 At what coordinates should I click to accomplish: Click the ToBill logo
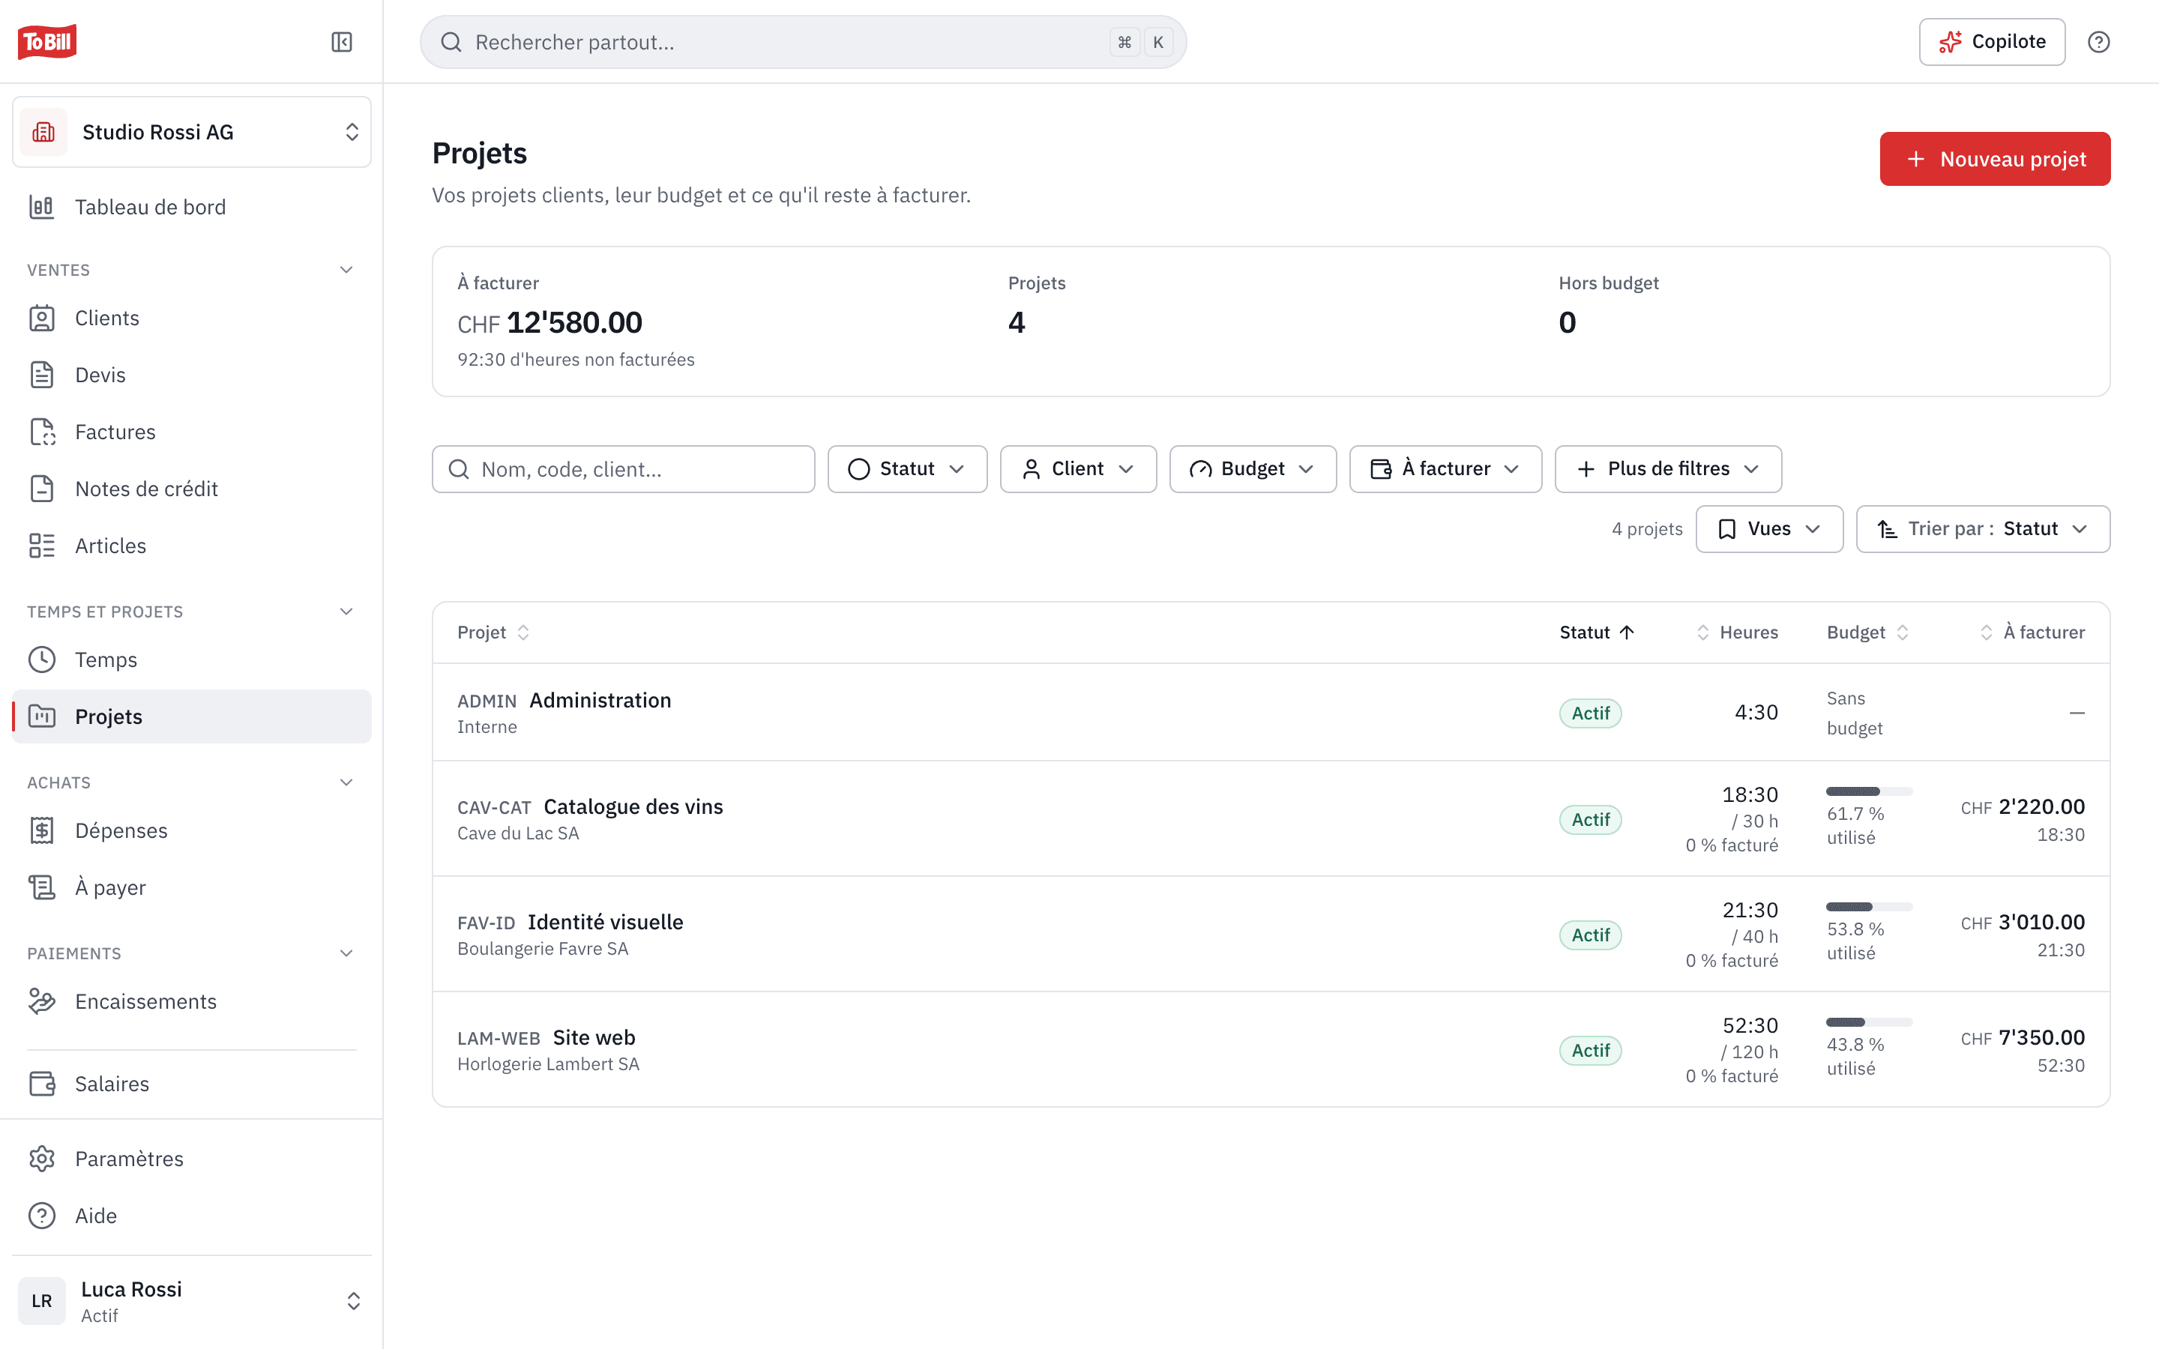47,42
